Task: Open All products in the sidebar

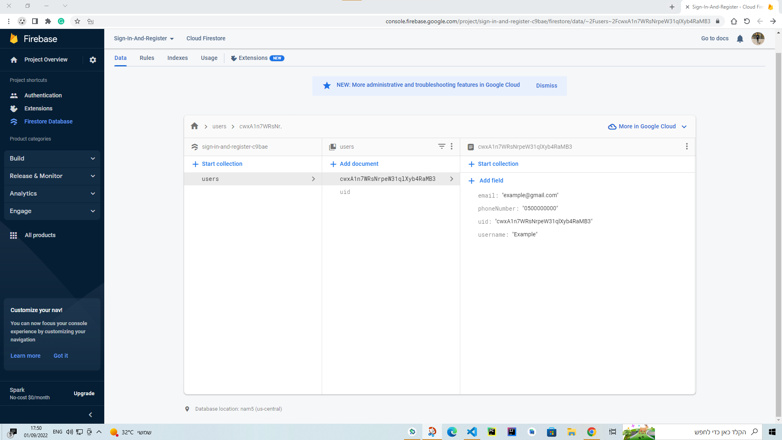Action: (x=40, y=235)
